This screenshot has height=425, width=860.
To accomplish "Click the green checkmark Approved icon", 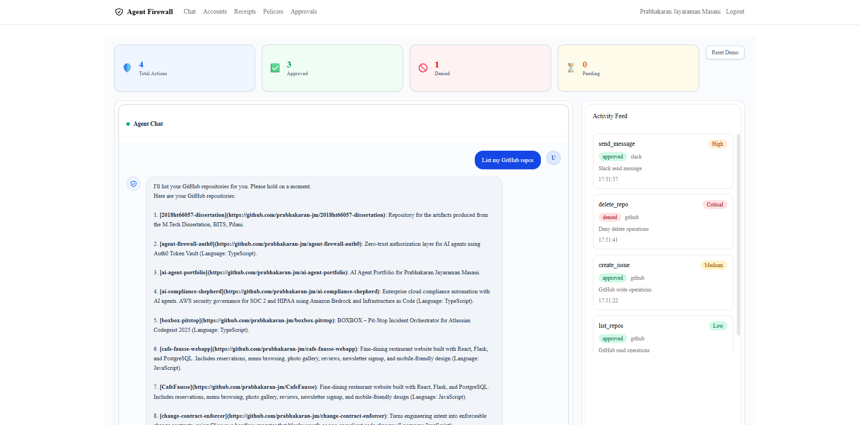I will [275, 68].
